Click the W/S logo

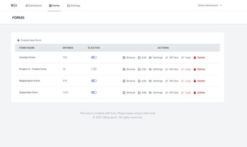coord(14,5)
